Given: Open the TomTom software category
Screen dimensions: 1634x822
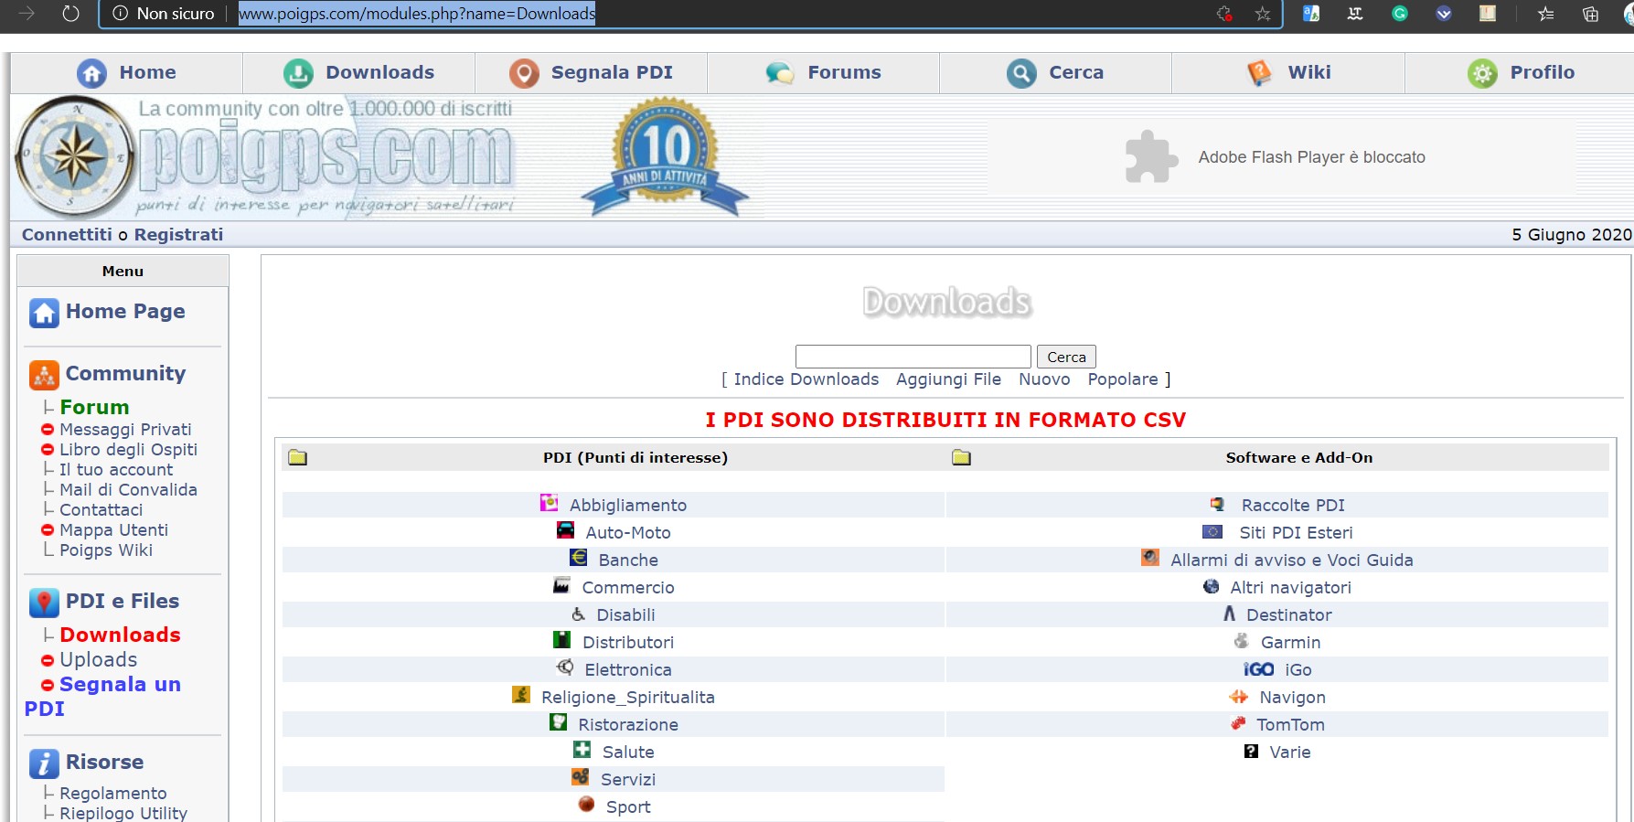Looking at the screenshot, I should pyautogui.click(x=1289, y=724).
